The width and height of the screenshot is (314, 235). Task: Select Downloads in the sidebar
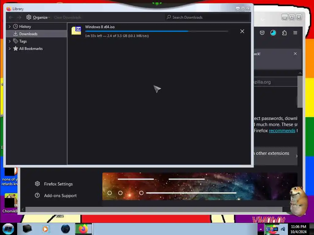pyautogui.click(x=28, y=34)
